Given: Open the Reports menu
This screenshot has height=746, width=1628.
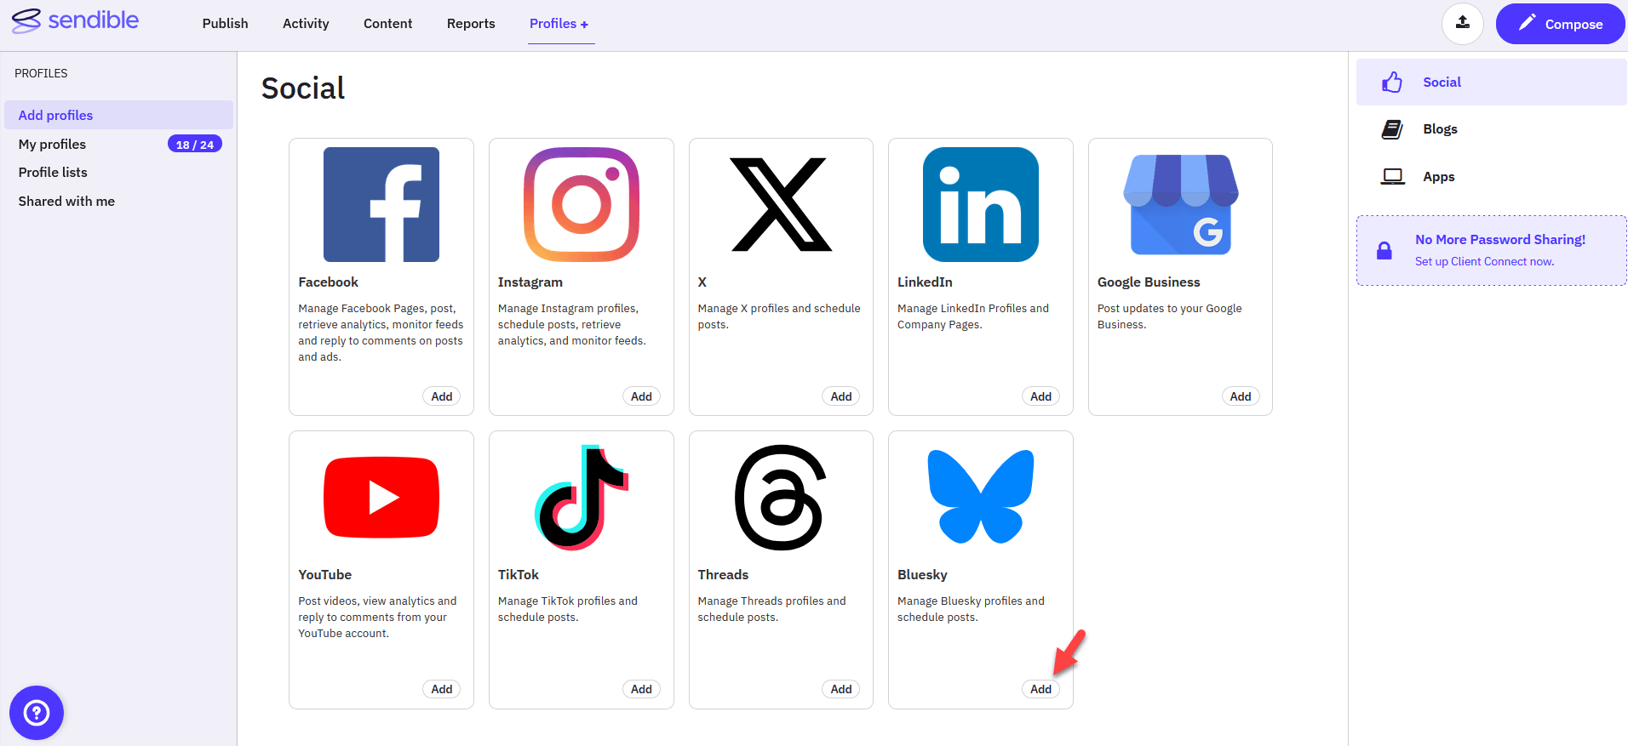Looking at the screenshot, I should 471,24.
